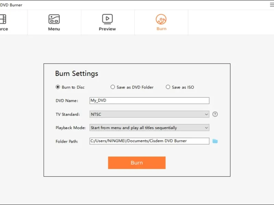Image resolution: width=274 pixels, height=205 pixels.
Task: Click the Folder Path input field
Action: [x=149, y=141]
